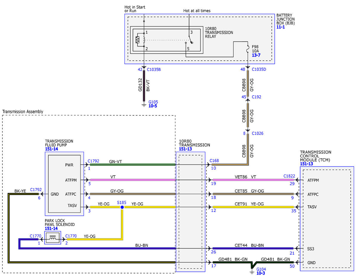Click the S185 splice label
This screenshot has width=358, height=276.
(x=122, y=202)
